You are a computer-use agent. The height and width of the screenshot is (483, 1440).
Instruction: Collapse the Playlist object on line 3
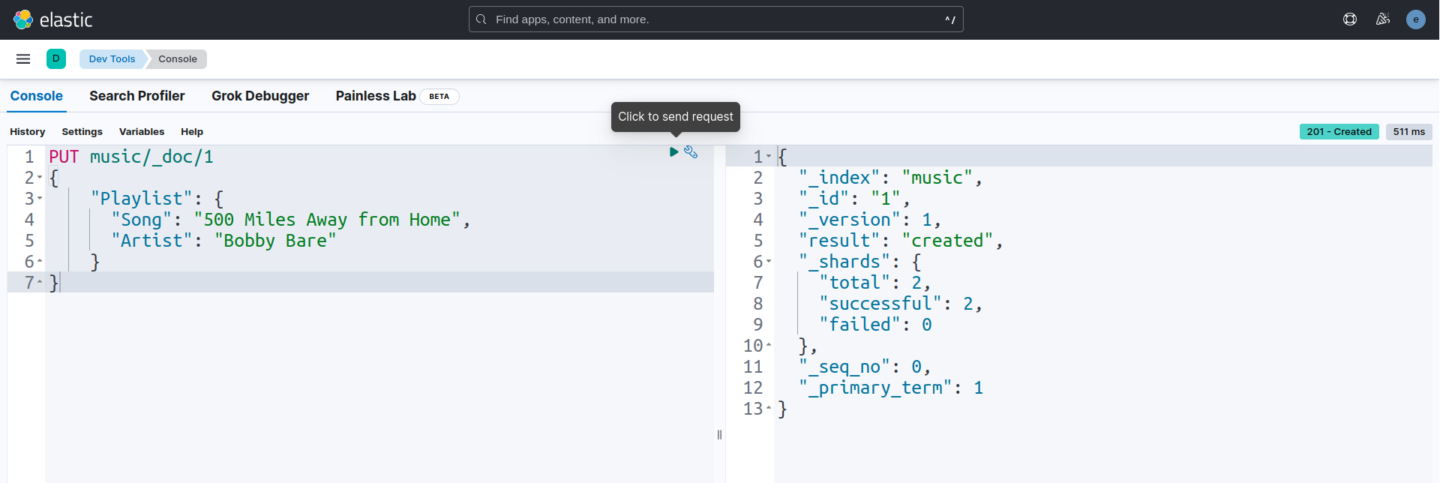(40, 199)
